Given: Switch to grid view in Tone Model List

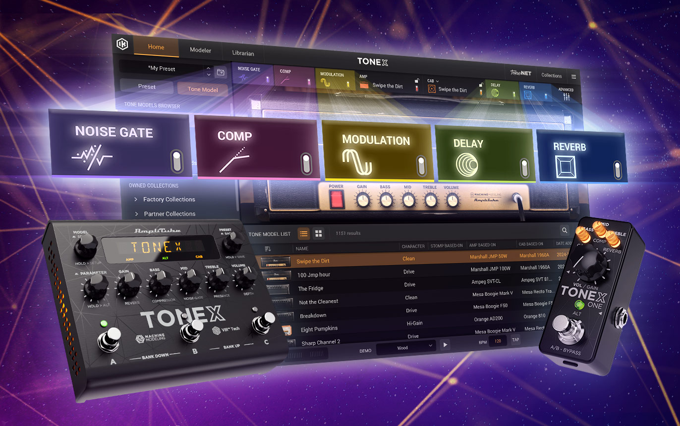Looking at the screenshot, I should [x=319, y=233].
